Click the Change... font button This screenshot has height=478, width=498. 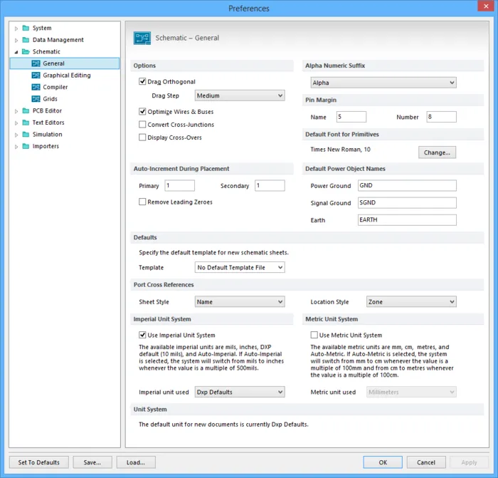(x=437, y=152)
